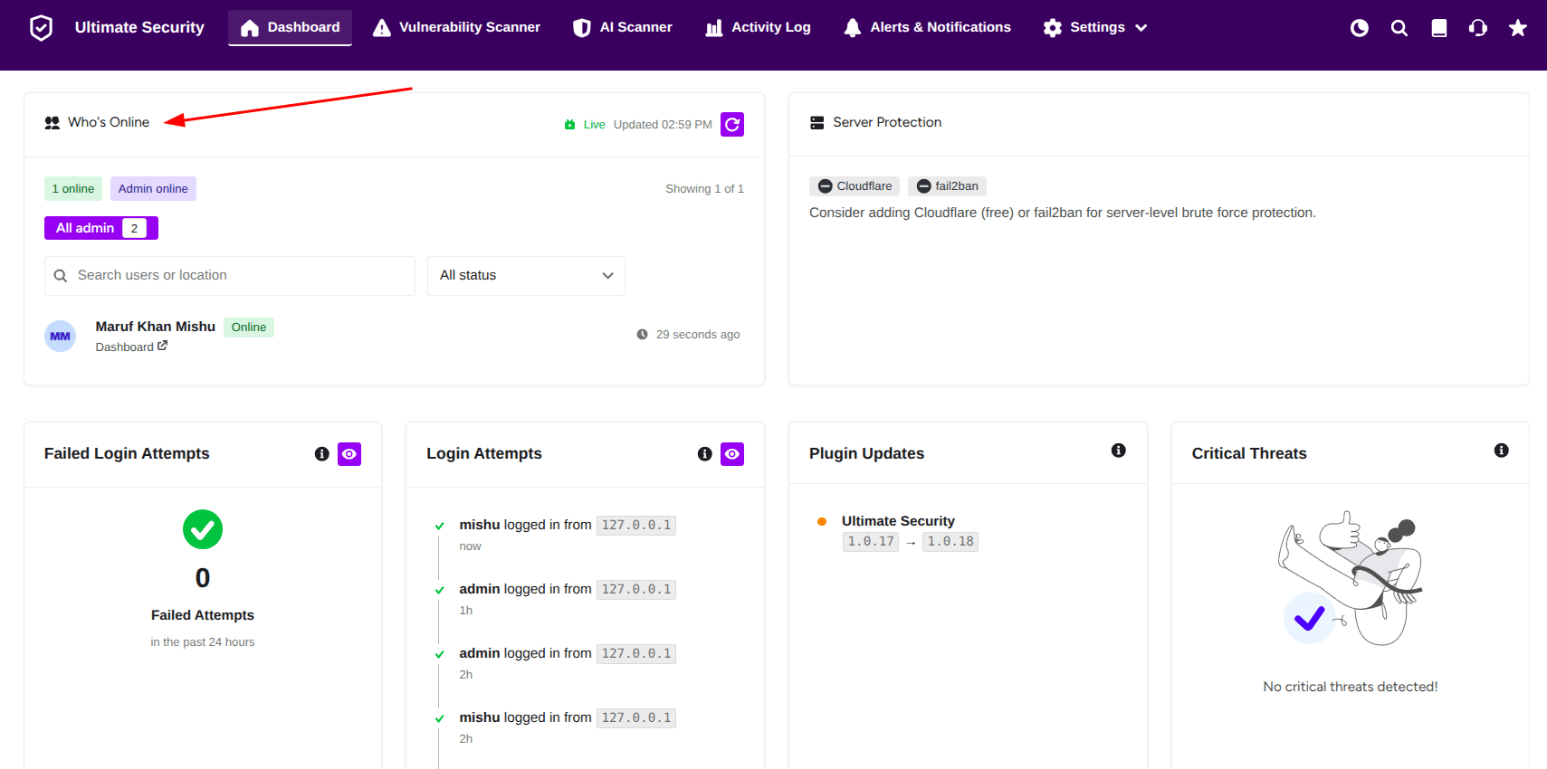Click version 1.0.17 label
1547x769 pixels.
coord(871,542)
